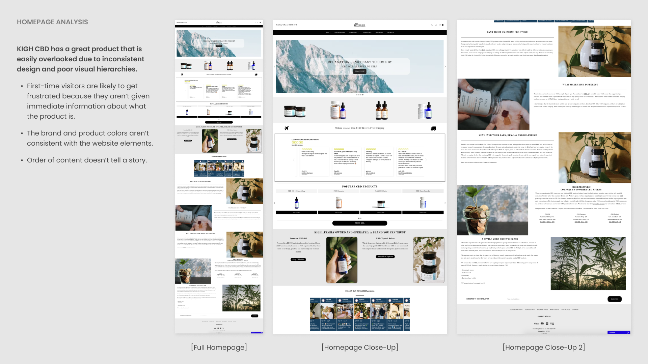Click the American Express icon in footer
Image resolution: width=648 pixels, height=364 pixels.
pyautogui.click(x=547, y=324)
